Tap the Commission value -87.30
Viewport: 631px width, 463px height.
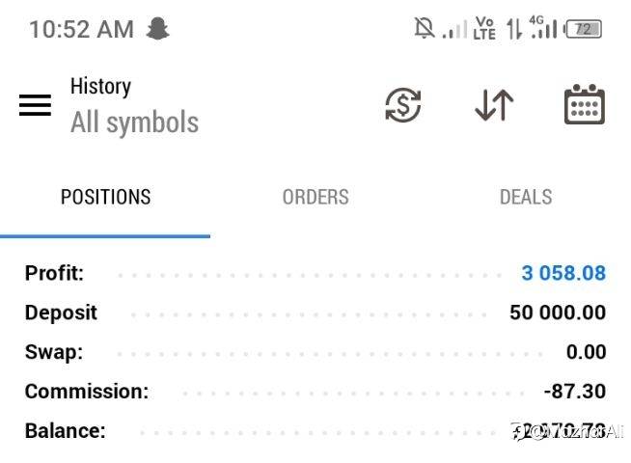pyautogui.click(x=575, y=391)
